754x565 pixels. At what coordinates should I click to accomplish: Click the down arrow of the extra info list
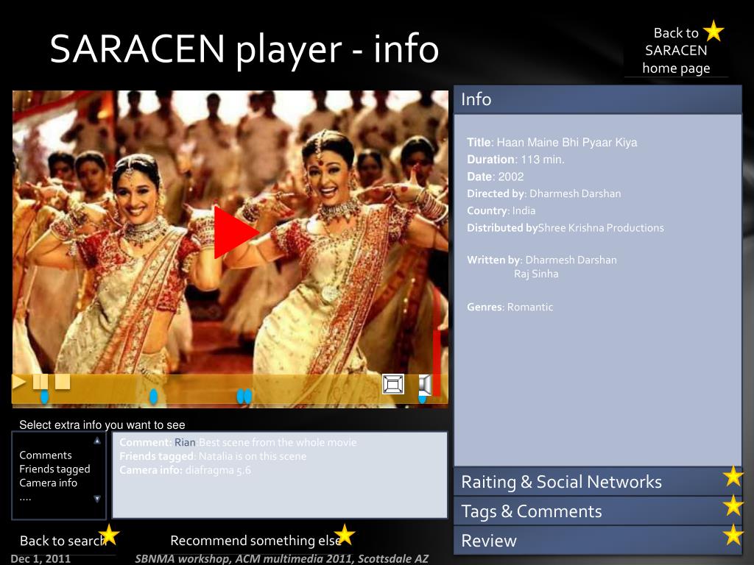[97, 499]
